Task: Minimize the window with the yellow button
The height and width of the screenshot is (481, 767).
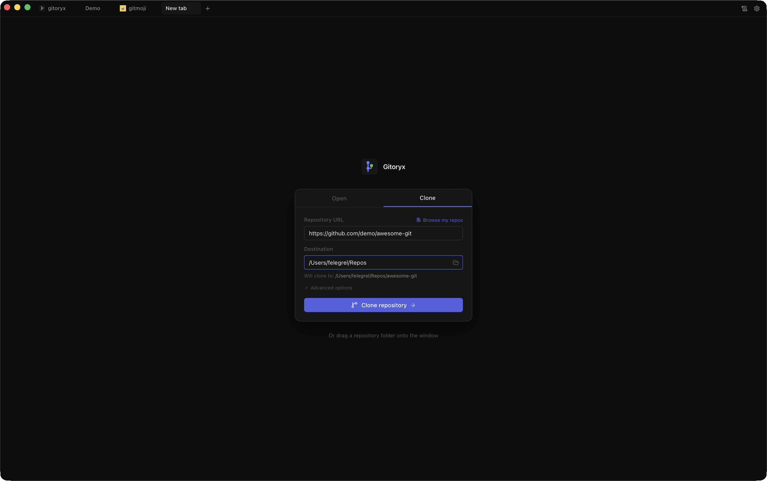Action: (17, 7)
